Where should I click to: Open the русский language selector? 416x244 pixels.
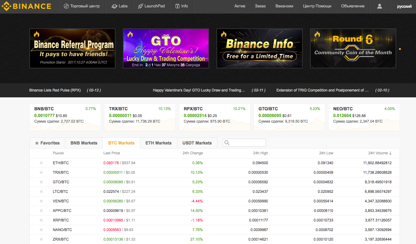click(404, 6)
